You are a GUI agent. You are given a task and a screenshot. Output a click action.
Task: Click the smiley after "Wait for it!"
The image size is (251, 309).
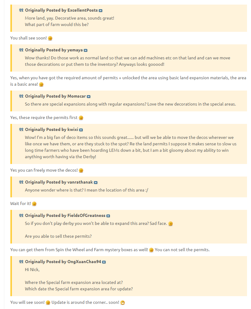(x=34, y=204)
